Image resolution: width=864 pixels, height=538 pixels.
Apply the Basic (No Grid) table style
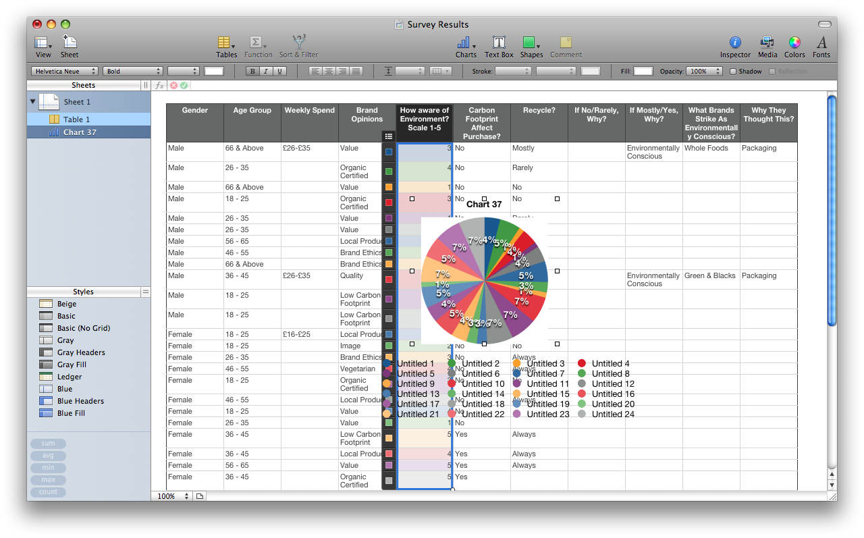[84, 328]
